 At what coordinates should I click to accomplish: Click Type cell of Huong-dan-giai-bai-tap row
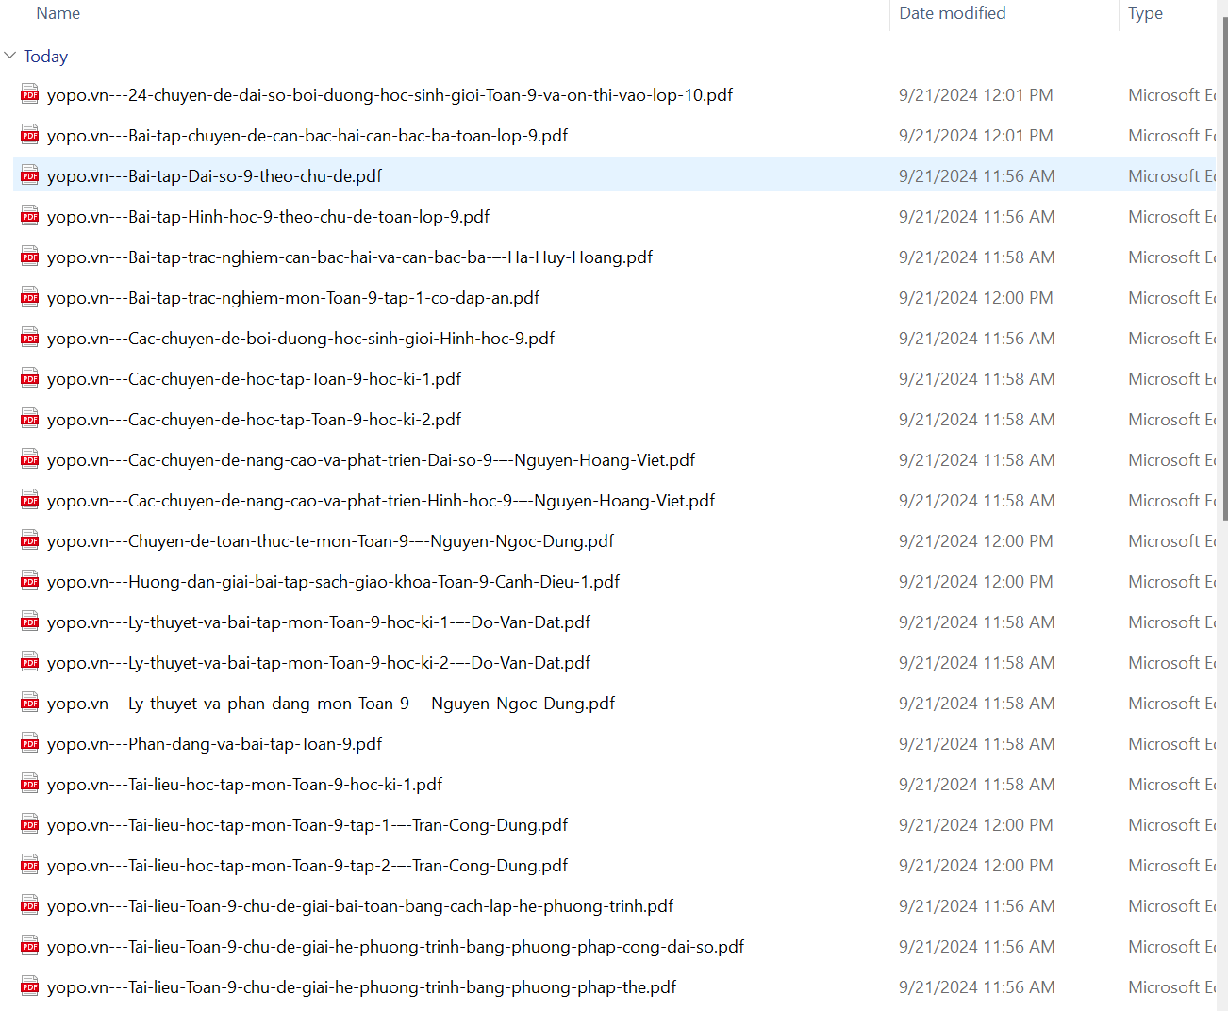tap(1171, 582)
